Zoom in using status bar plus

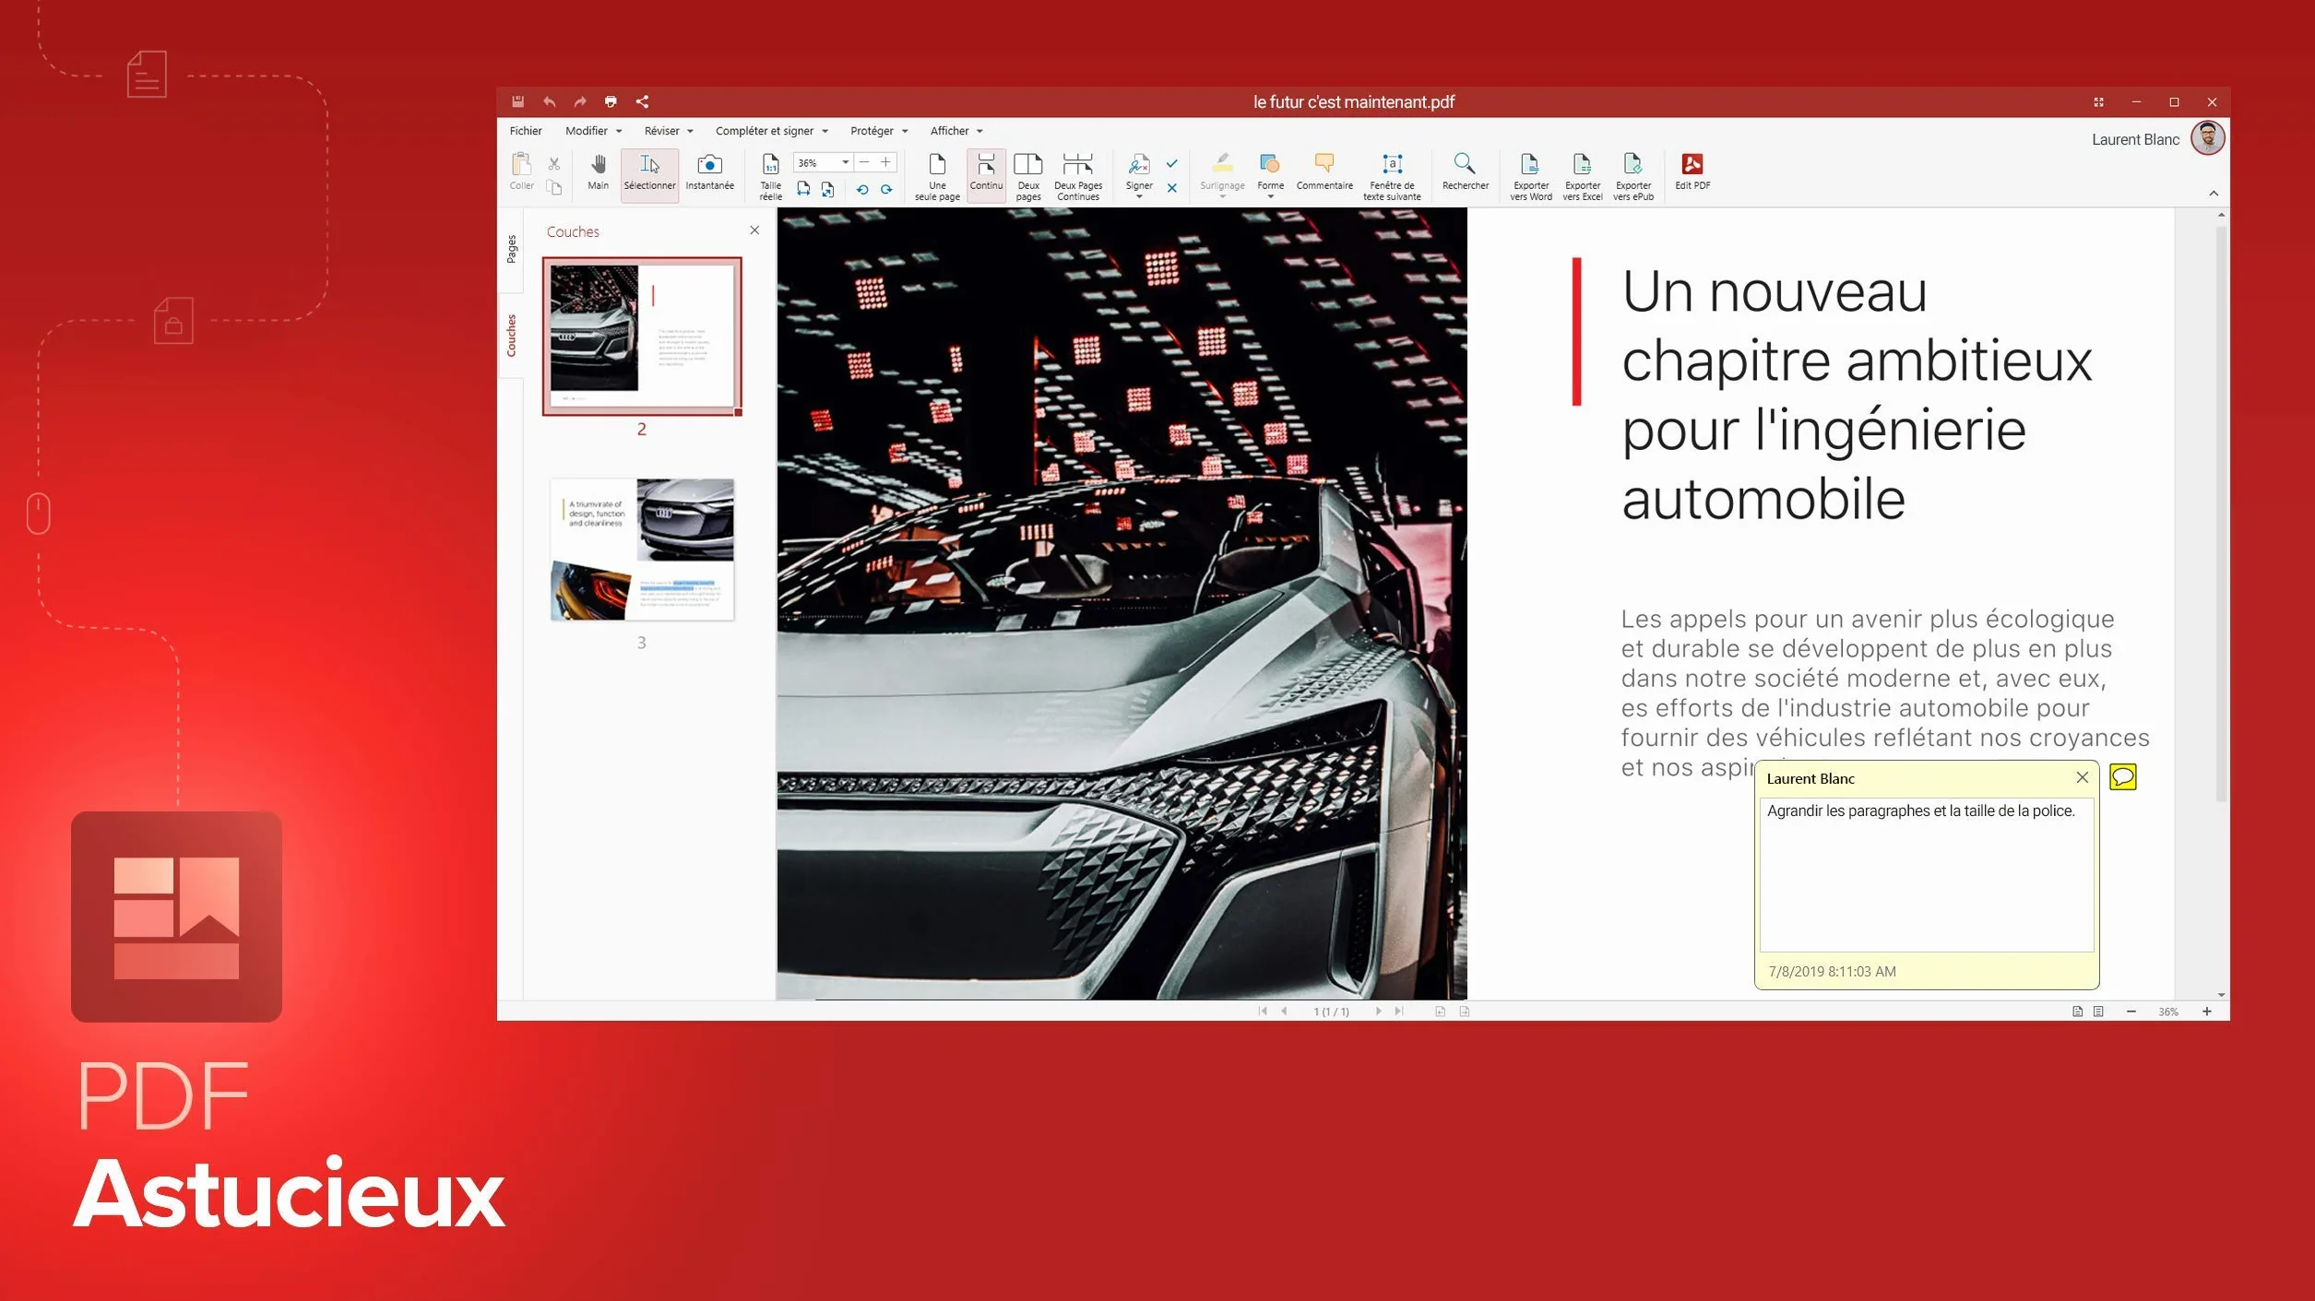2206,1011
